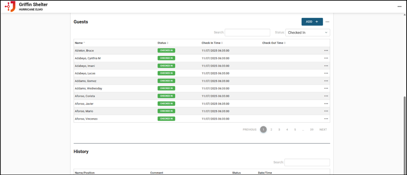Screen dimensions: 407x175
Task: Sort by Check Out Time column
Action: [x=273, y=43]
